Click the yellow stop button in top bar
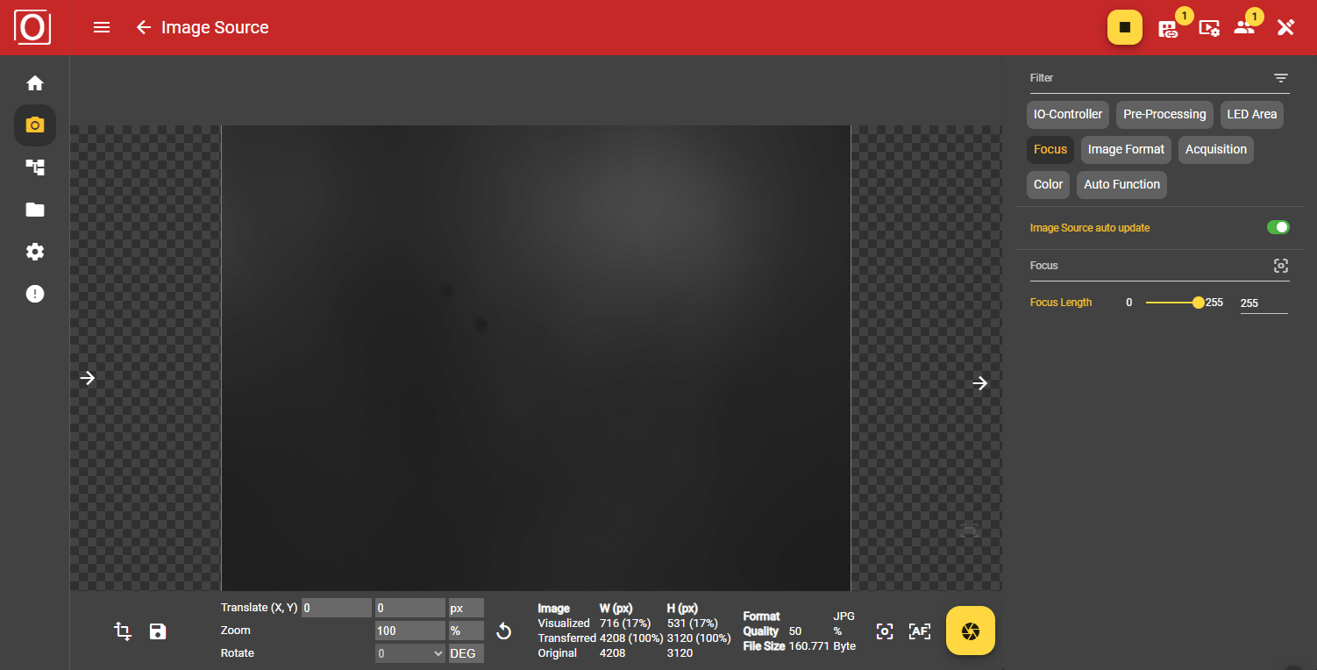This screenshot has height=670, width=1317. tap(1124, 27)
